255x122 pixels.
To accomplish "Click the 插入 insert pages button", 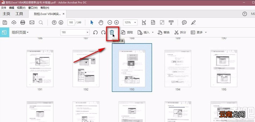I will click(x=143, y=32).
